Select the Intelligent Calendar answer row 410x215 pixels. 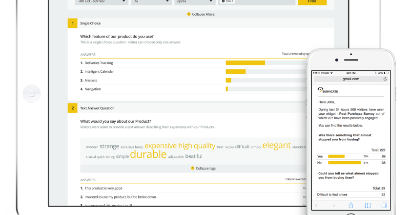[193, 71]
